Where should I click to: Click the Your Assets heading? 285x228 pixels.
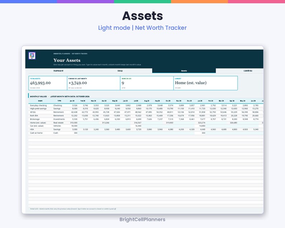(x=67, y=60)
